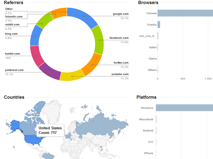Click the Chrome bar in Browsers chart
This screenshot has width=213, height=159.
point(185,13)
